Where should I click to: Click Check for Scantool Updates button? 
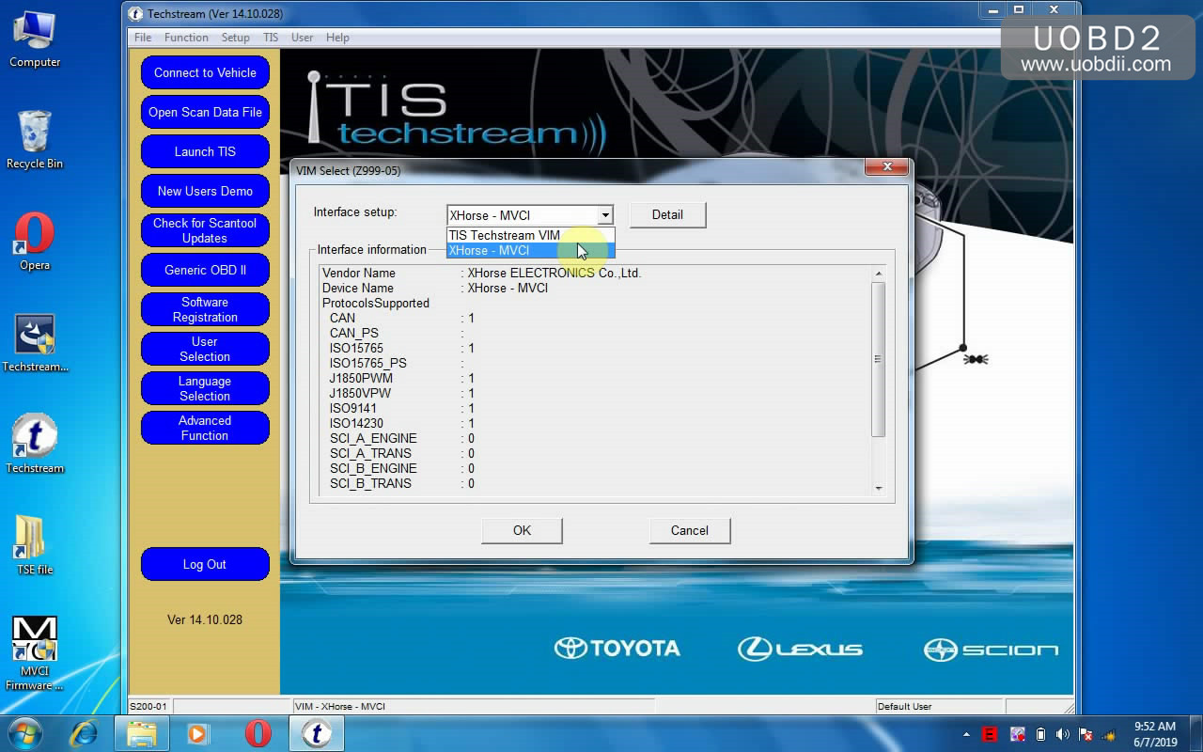coord(205,230)
